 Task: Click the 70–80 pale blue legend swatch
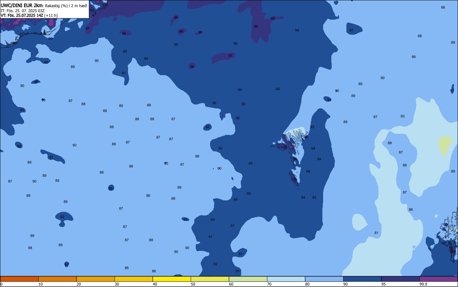coord(286,279)
